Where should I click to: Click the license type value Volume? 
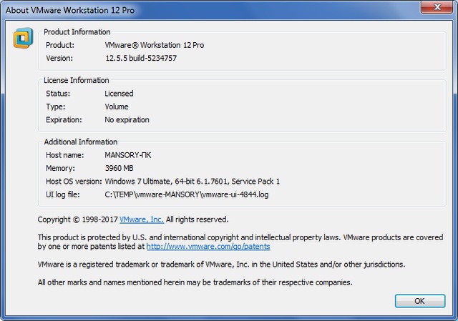coord(117,107)
